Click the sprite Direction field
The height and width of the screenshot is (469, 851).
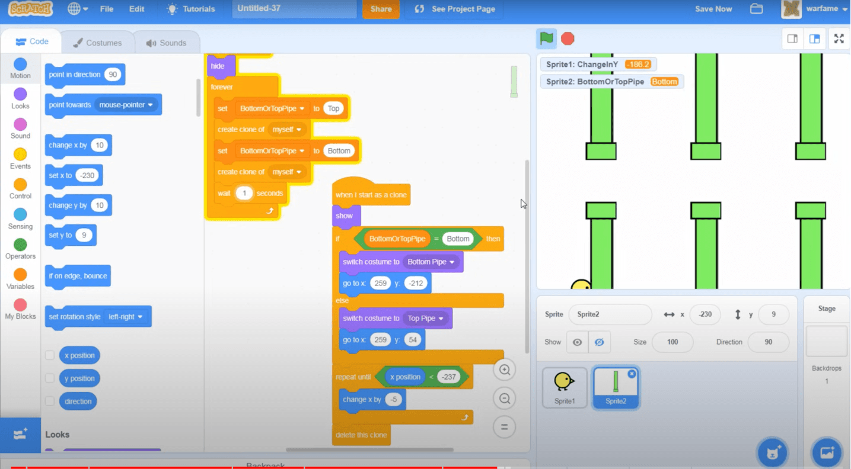(x=768, y=342)
